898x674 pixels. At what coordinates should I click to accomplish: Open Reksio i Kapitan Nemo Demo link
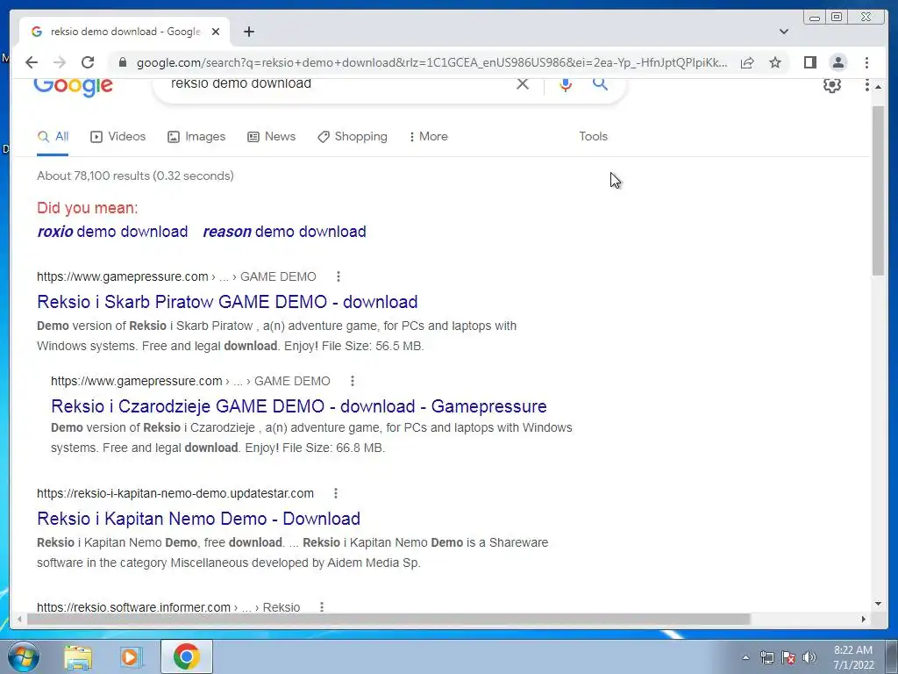tap(199, 518)
